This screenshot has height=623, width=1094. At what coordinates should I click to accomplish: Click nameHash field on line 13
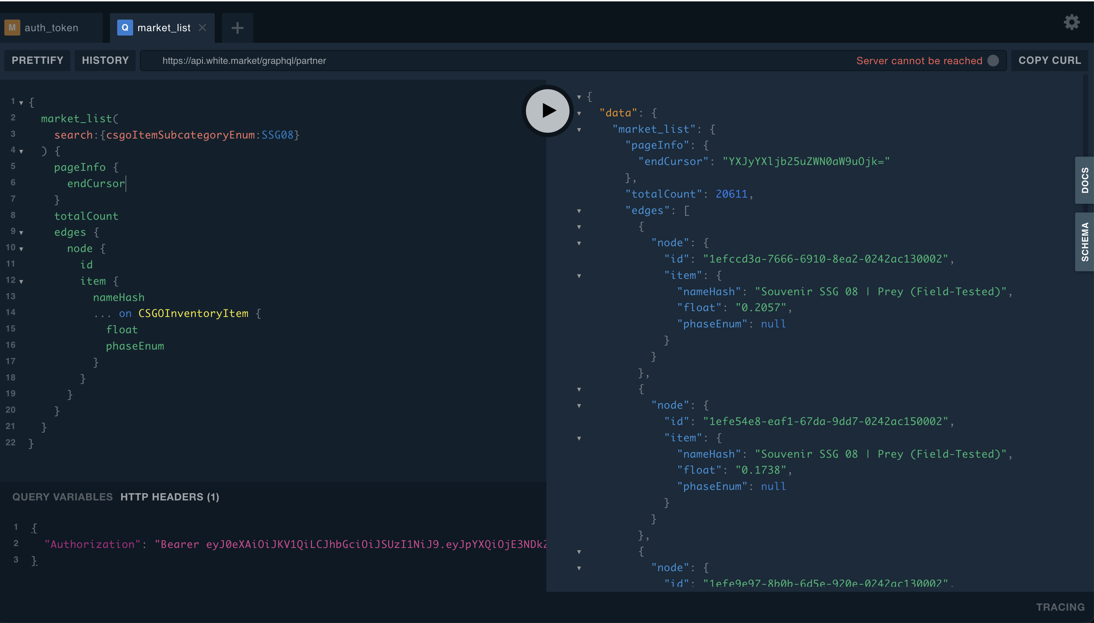(119, 297)
